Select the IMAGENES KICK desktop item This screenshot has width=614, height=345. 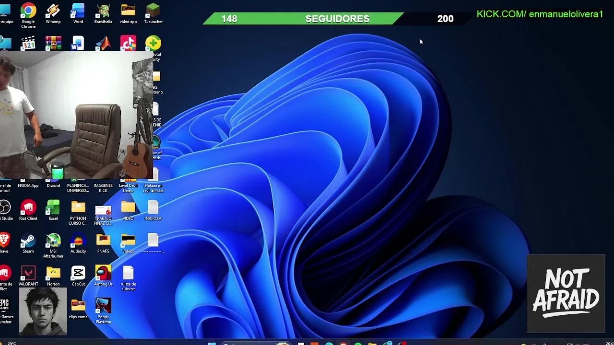click(x=103, y=188)
